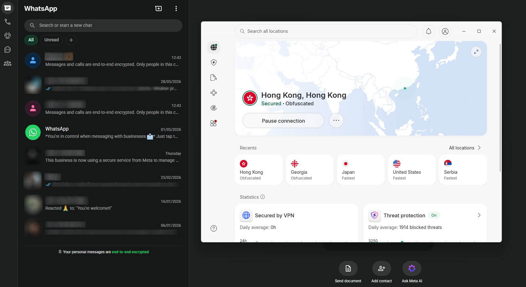Viewport: 526px width, 287px height.
Task: Open file sharing icon in VPN sidebar
Action: point(214,78)
